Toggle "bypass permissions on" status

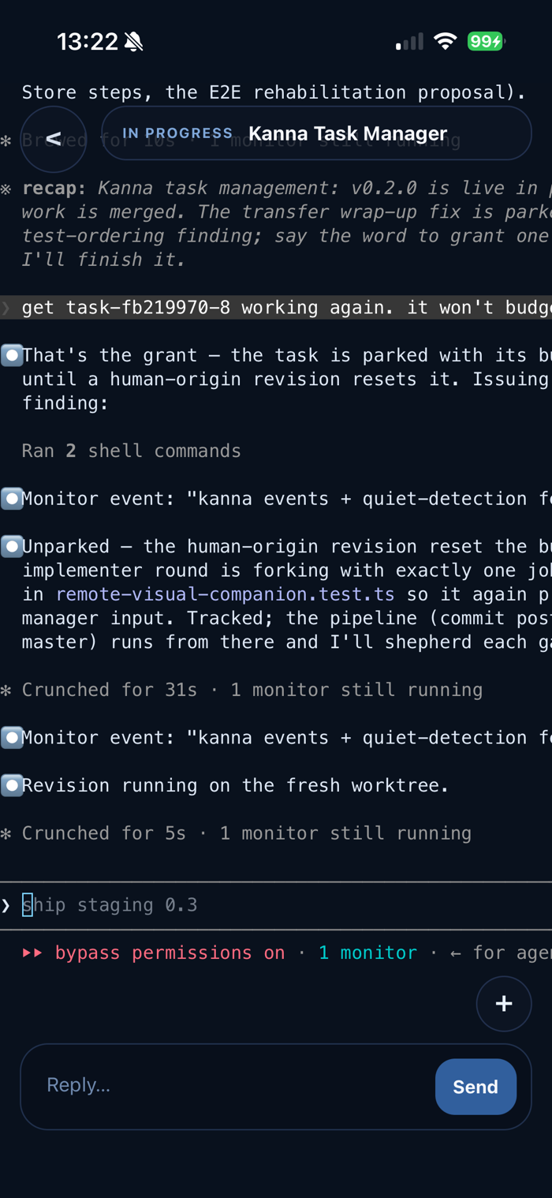tap(170, 953)
